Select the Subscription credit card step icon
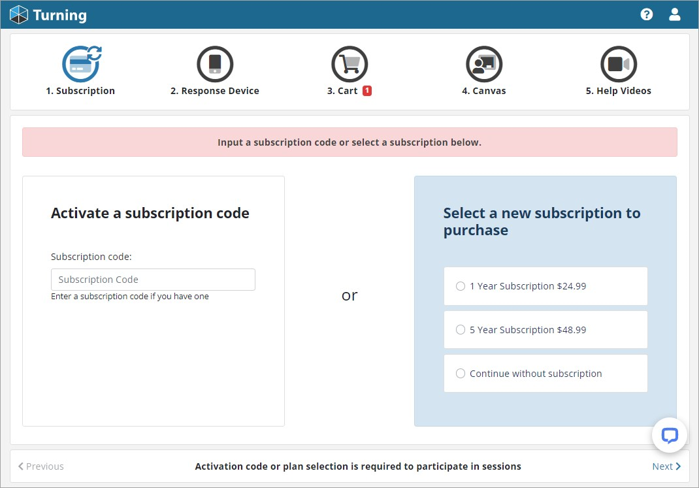Viewport: 699px width, 488px height. [x=81, y=64]
